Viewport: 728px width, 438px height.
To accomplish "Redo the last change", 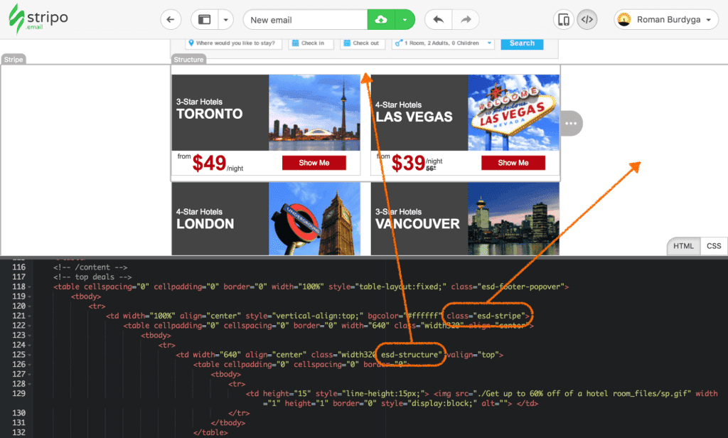I will (x=465, y=20).
